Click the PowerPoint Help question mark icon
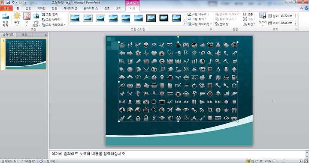 (306, 8)
